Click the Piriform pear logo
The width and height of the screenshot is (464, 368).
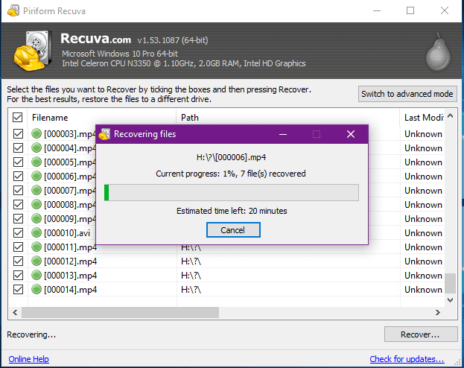(x=438, y=51)
